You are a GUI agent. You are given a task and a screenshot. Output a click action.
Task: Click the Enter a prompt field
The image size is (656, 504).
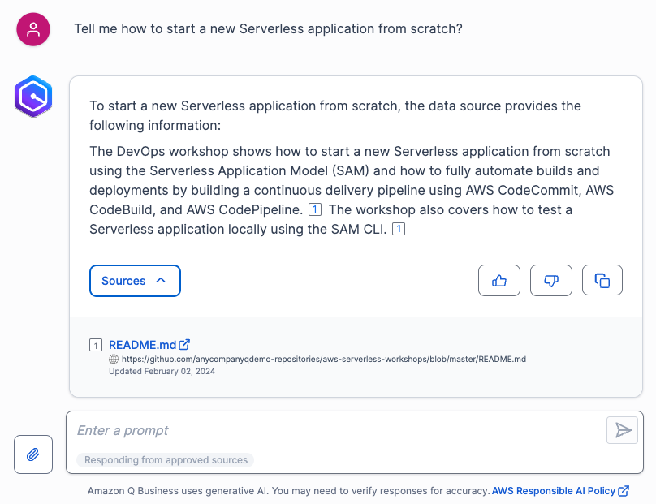[x=333, y=430]
